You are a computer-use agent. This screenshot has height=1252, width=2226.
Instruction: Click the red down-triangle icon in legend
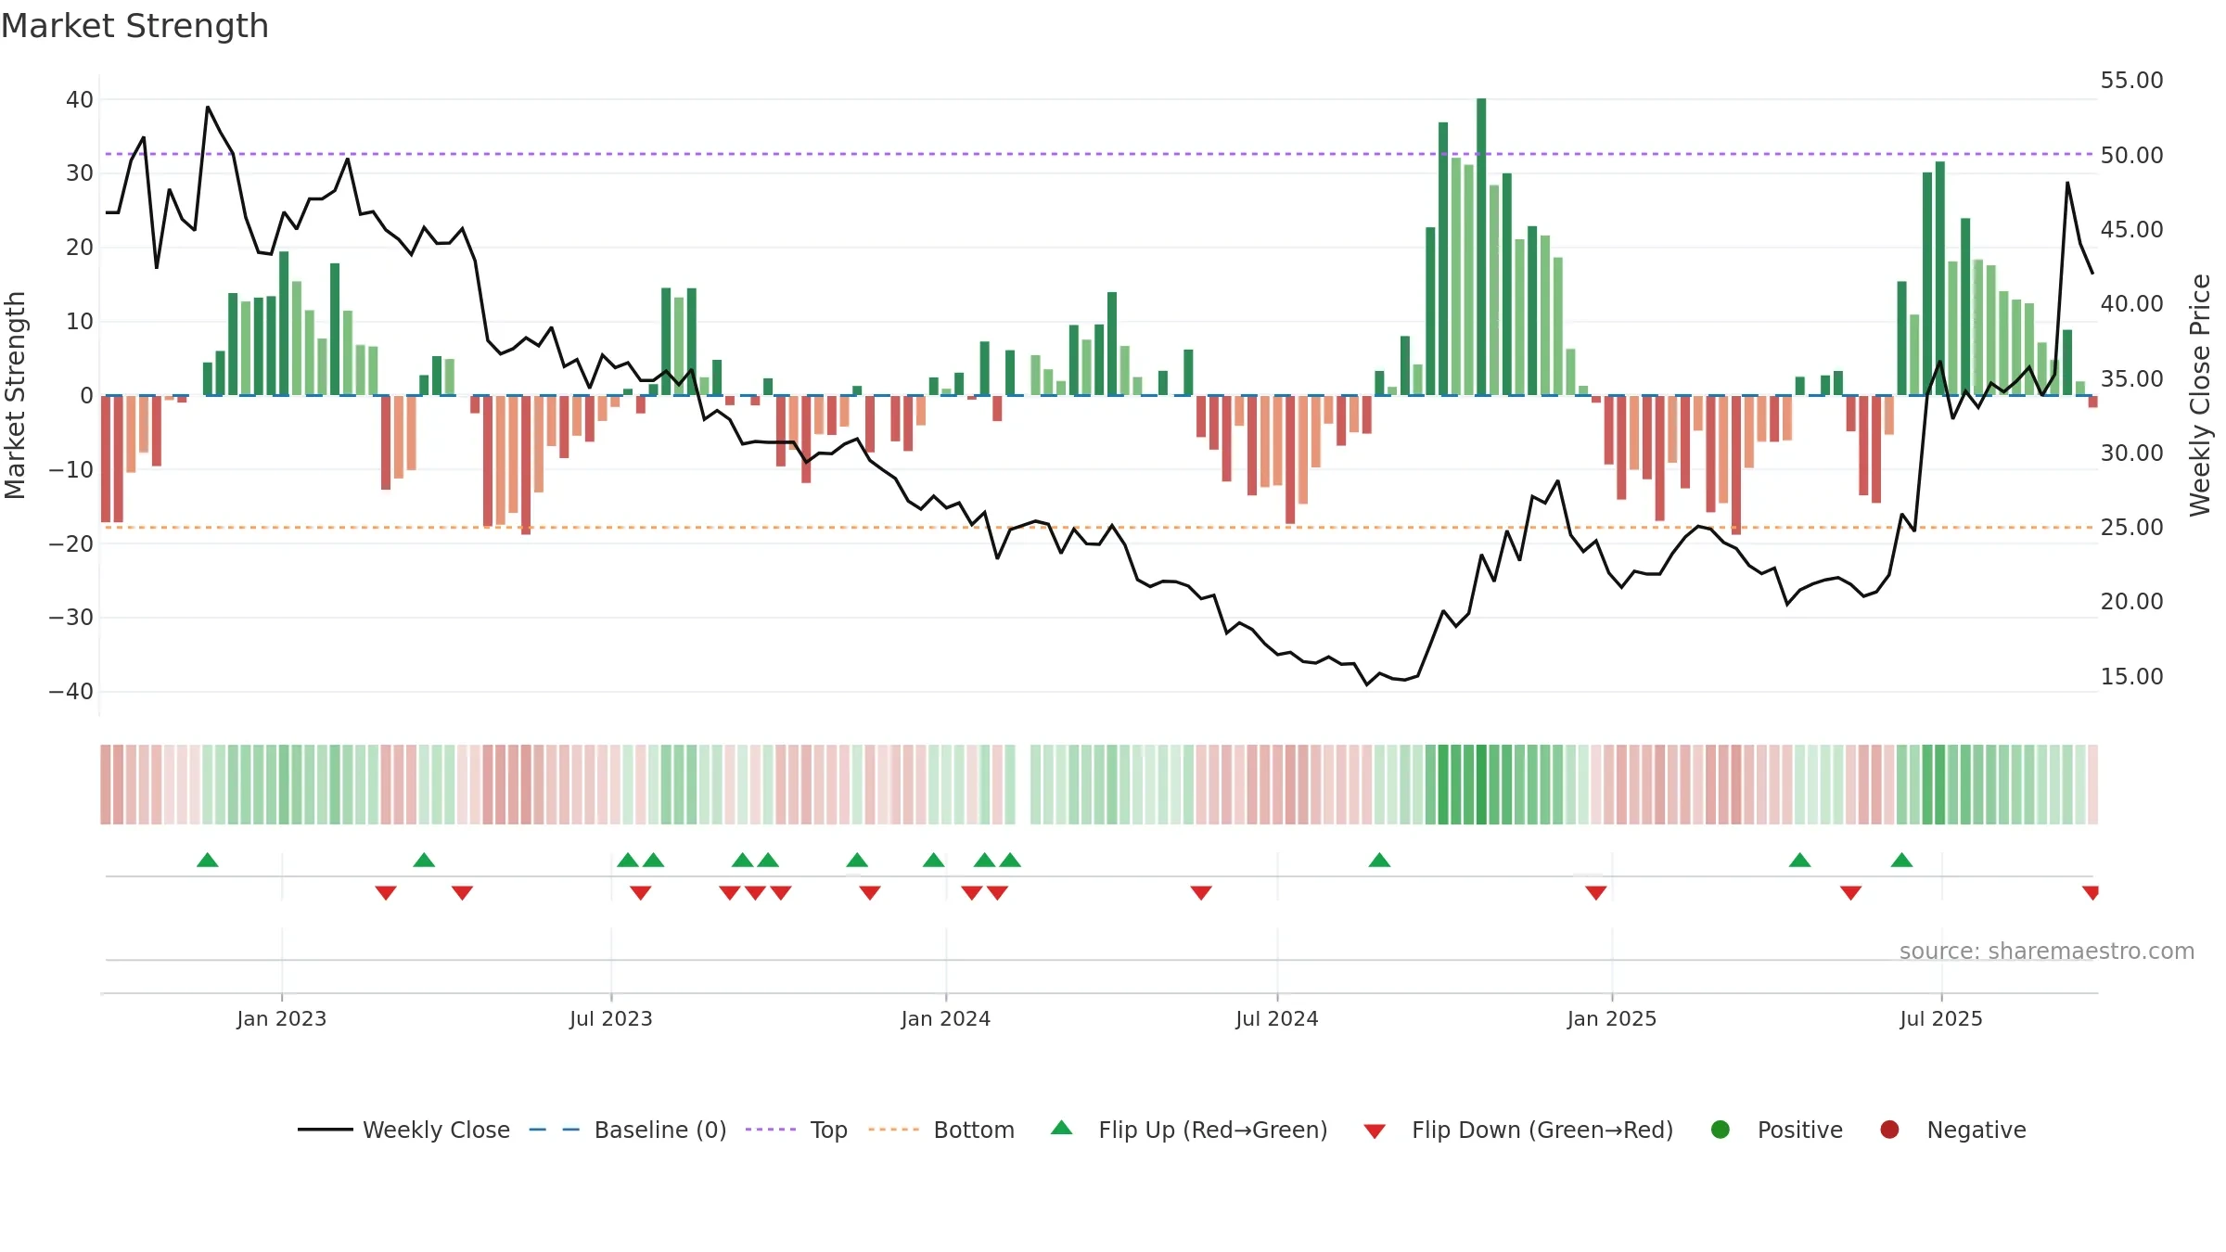coord(1375,1131)
